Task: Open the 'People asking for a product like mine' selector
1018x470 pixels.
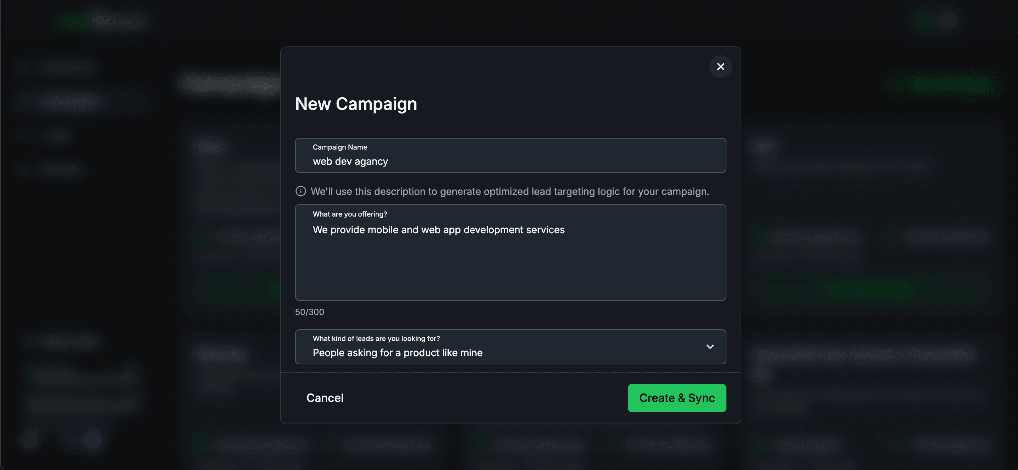Action: [397, 353]
